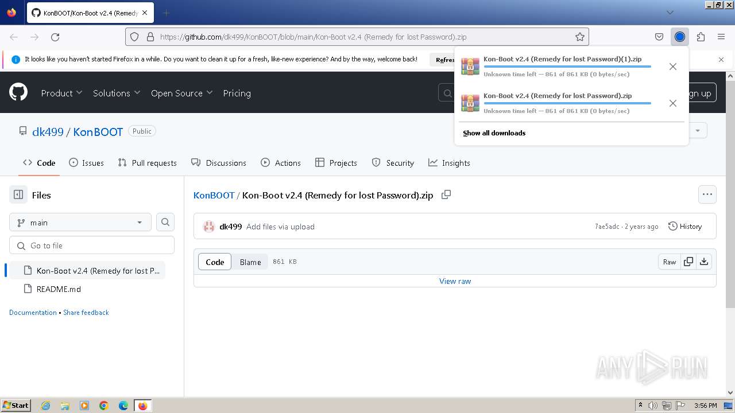Click the Save to Pocket icon
This screenshot has height=413, width=735.
pos(659,37)
